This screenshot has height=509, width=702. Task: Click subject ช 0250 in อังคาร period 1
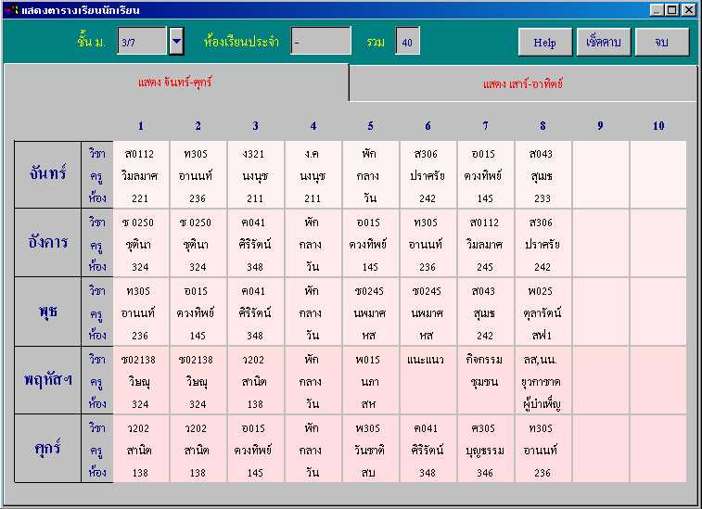tap(138, 223)
